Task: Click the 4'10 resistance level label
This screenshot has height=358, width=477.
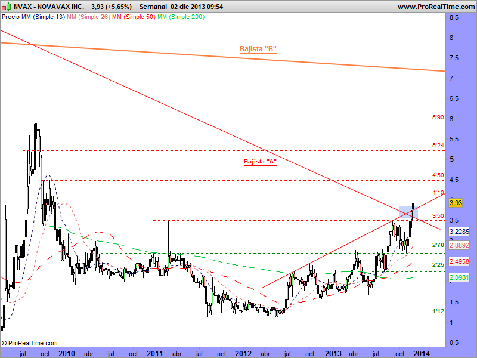Action: coord(438,192)
